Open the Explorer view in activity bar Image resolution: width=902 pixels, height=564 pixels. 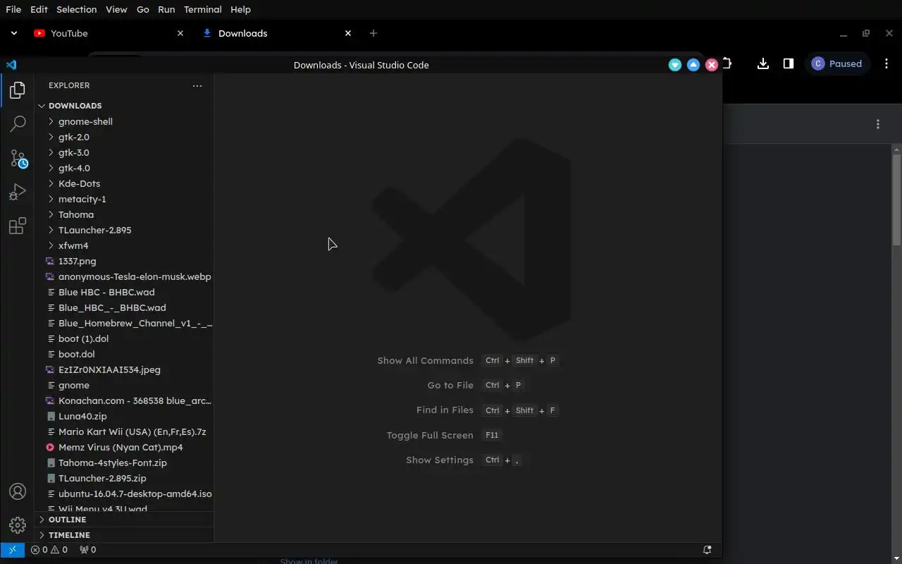tap(18, 90)
